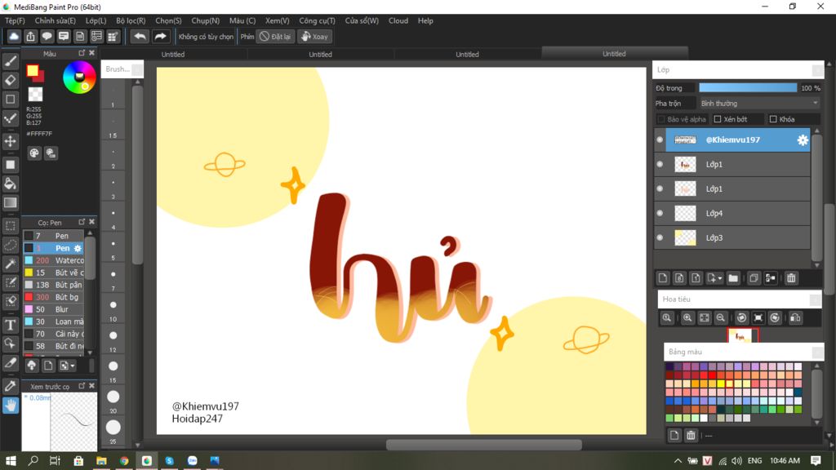Viewport: 836px width, 470px height.
Task: Open Tệp(F) menu
Action: tap(15, 20)
